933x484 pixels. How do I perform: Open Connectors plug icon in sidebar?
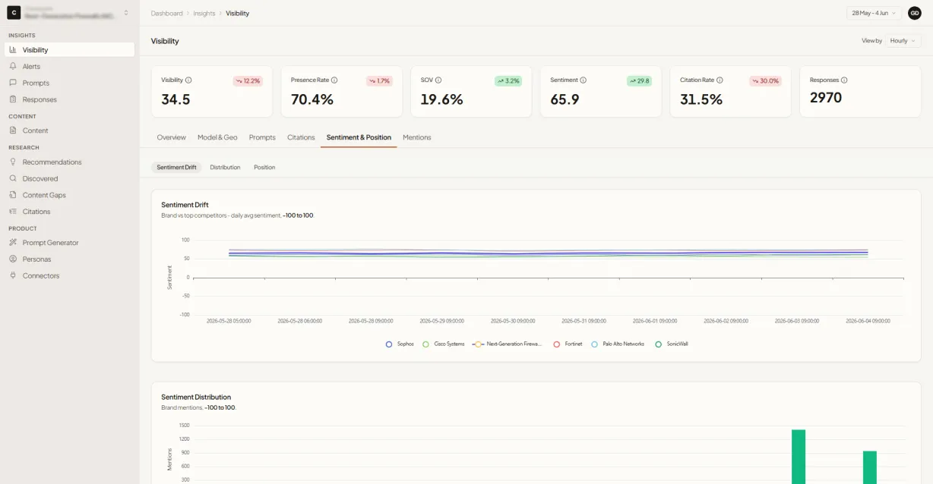(13, 275)
